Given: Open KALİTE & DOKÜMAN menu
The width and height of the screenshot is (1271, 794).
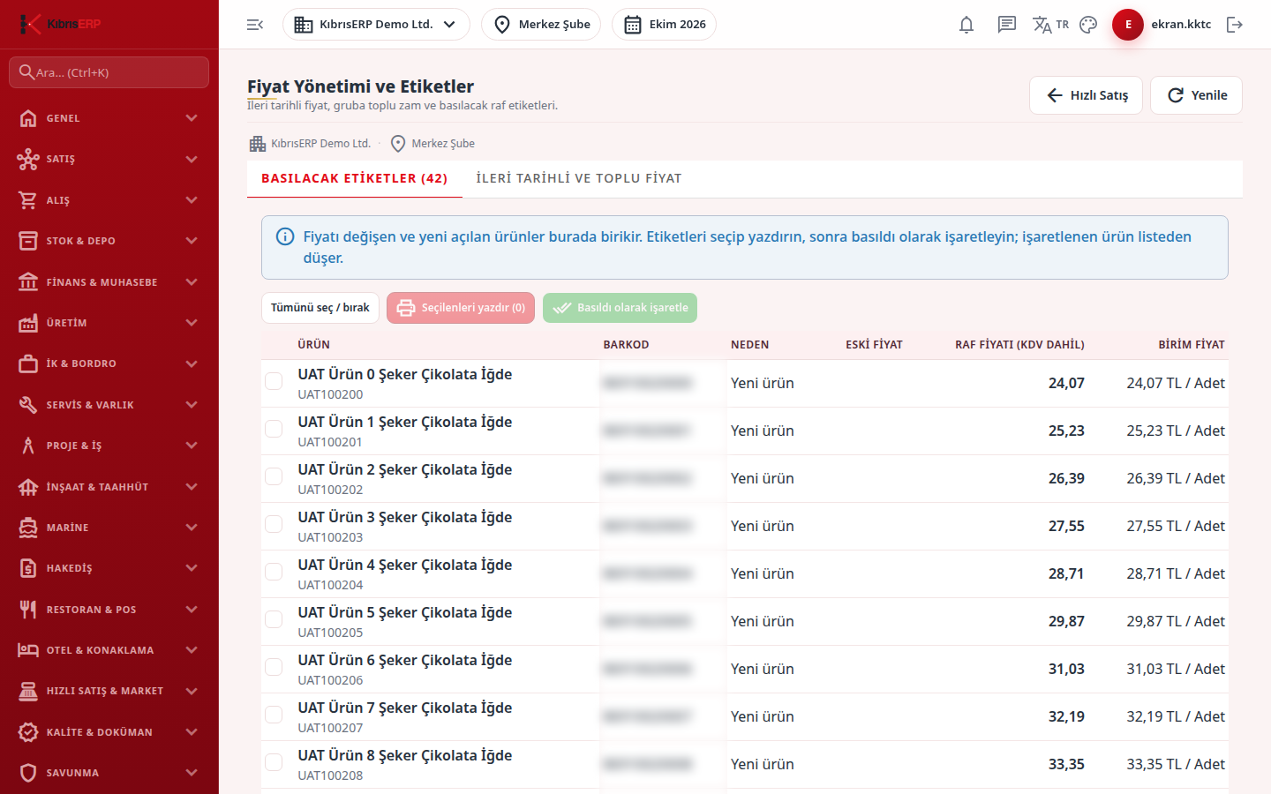Looking at the screenshot, I should tap(109, 732).
